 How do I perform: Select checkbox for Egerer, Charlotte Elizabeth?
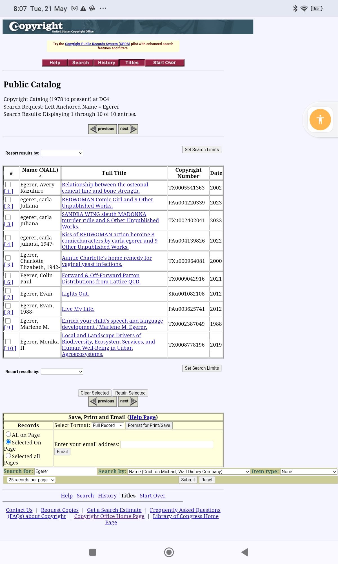8,258
